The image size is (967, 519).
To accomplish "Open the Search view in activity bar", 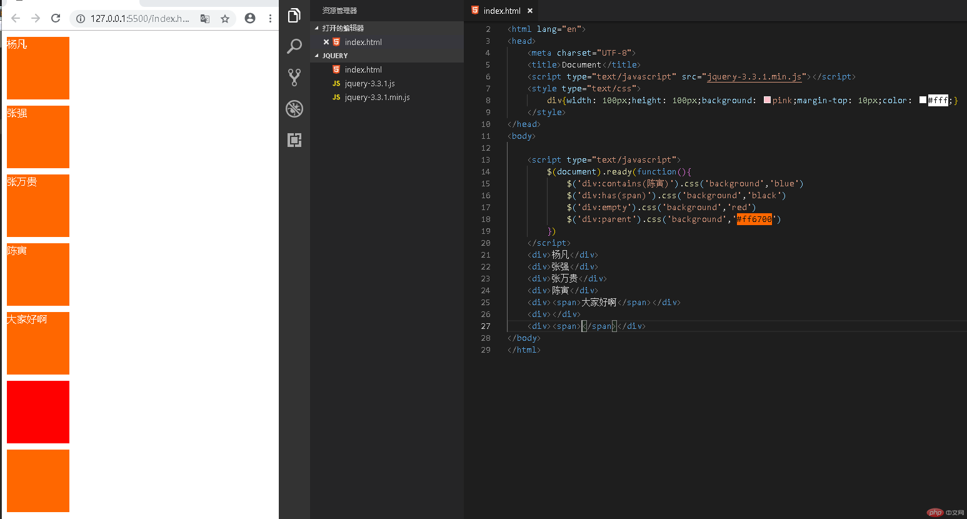I will pos(294,46).
